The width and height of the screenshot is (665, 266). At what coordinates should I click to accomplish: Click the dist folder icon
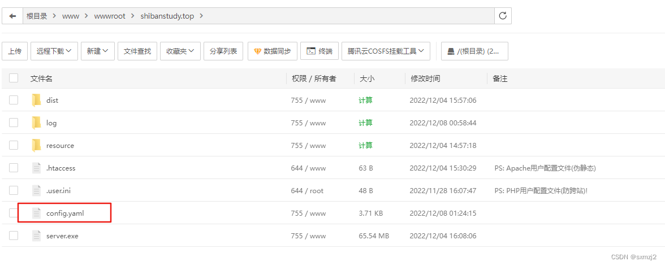click(x=36, y=101)
